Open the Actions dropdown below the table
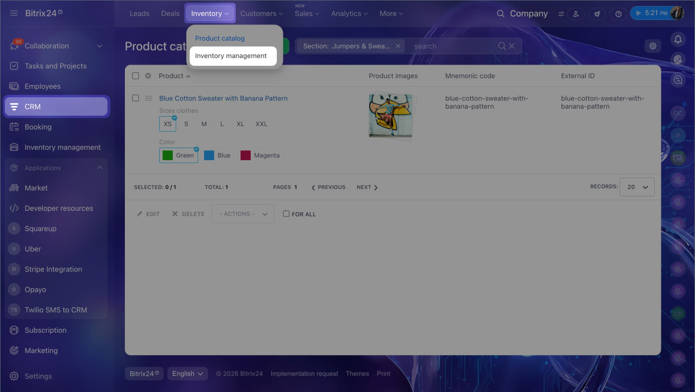Image resolution: width=695 pixels, height=392 pixels. [243, 214]
